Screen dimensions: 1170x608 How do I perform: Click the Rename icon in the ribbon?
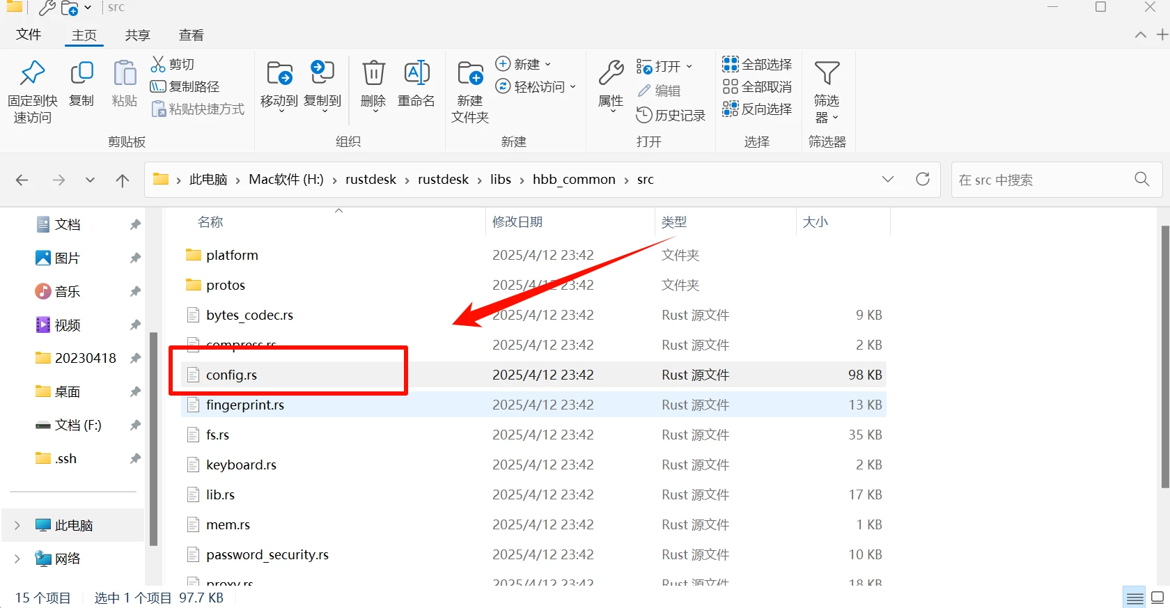(x=416, y=74)
